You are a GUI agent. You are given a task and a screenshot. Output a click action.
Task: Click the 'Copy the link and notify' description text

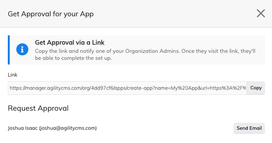click(x=145, y=54)
